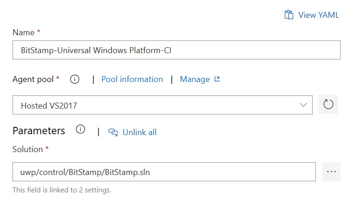Click the Unlink all text link
This screenshot has width=360, height=213.
(x=140, y=132)
